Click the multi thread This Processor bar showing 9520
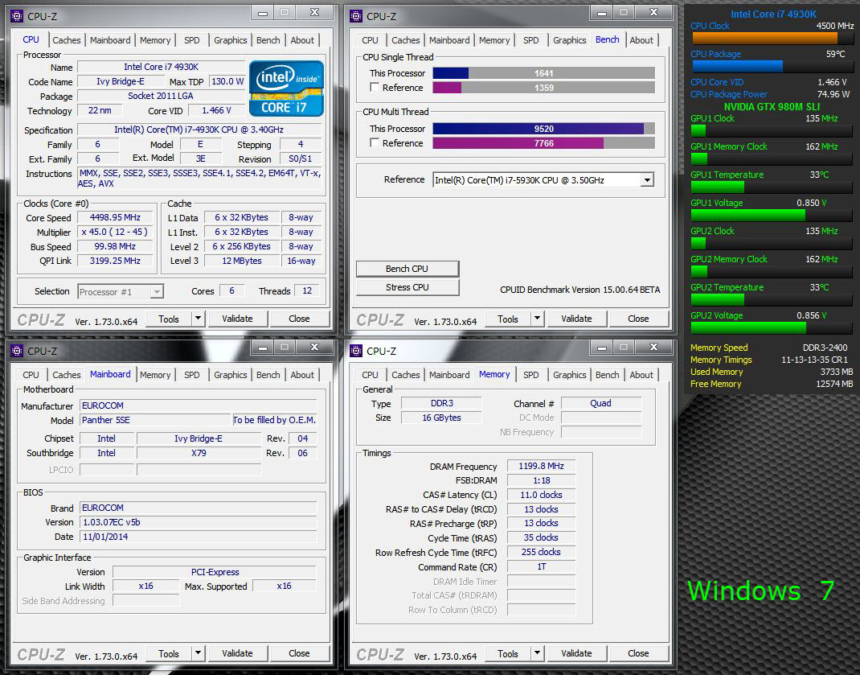 pyautogui.click(x=543, y=129)
